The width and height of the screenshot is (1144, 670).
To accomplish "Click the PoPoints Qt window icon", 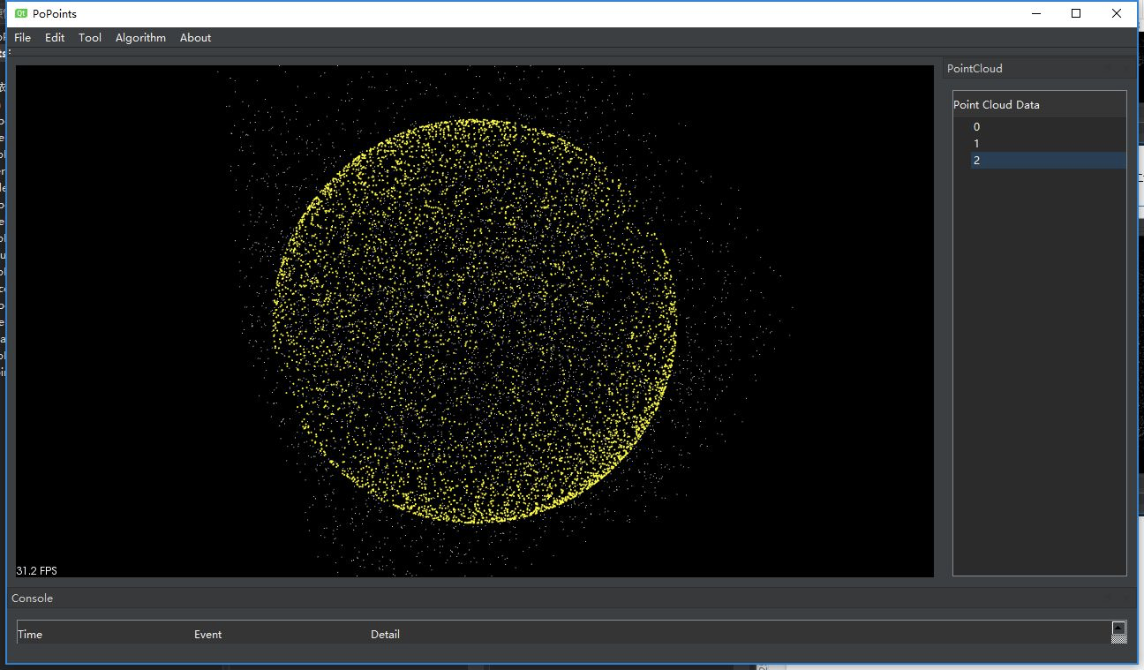I will coord(21,13).
